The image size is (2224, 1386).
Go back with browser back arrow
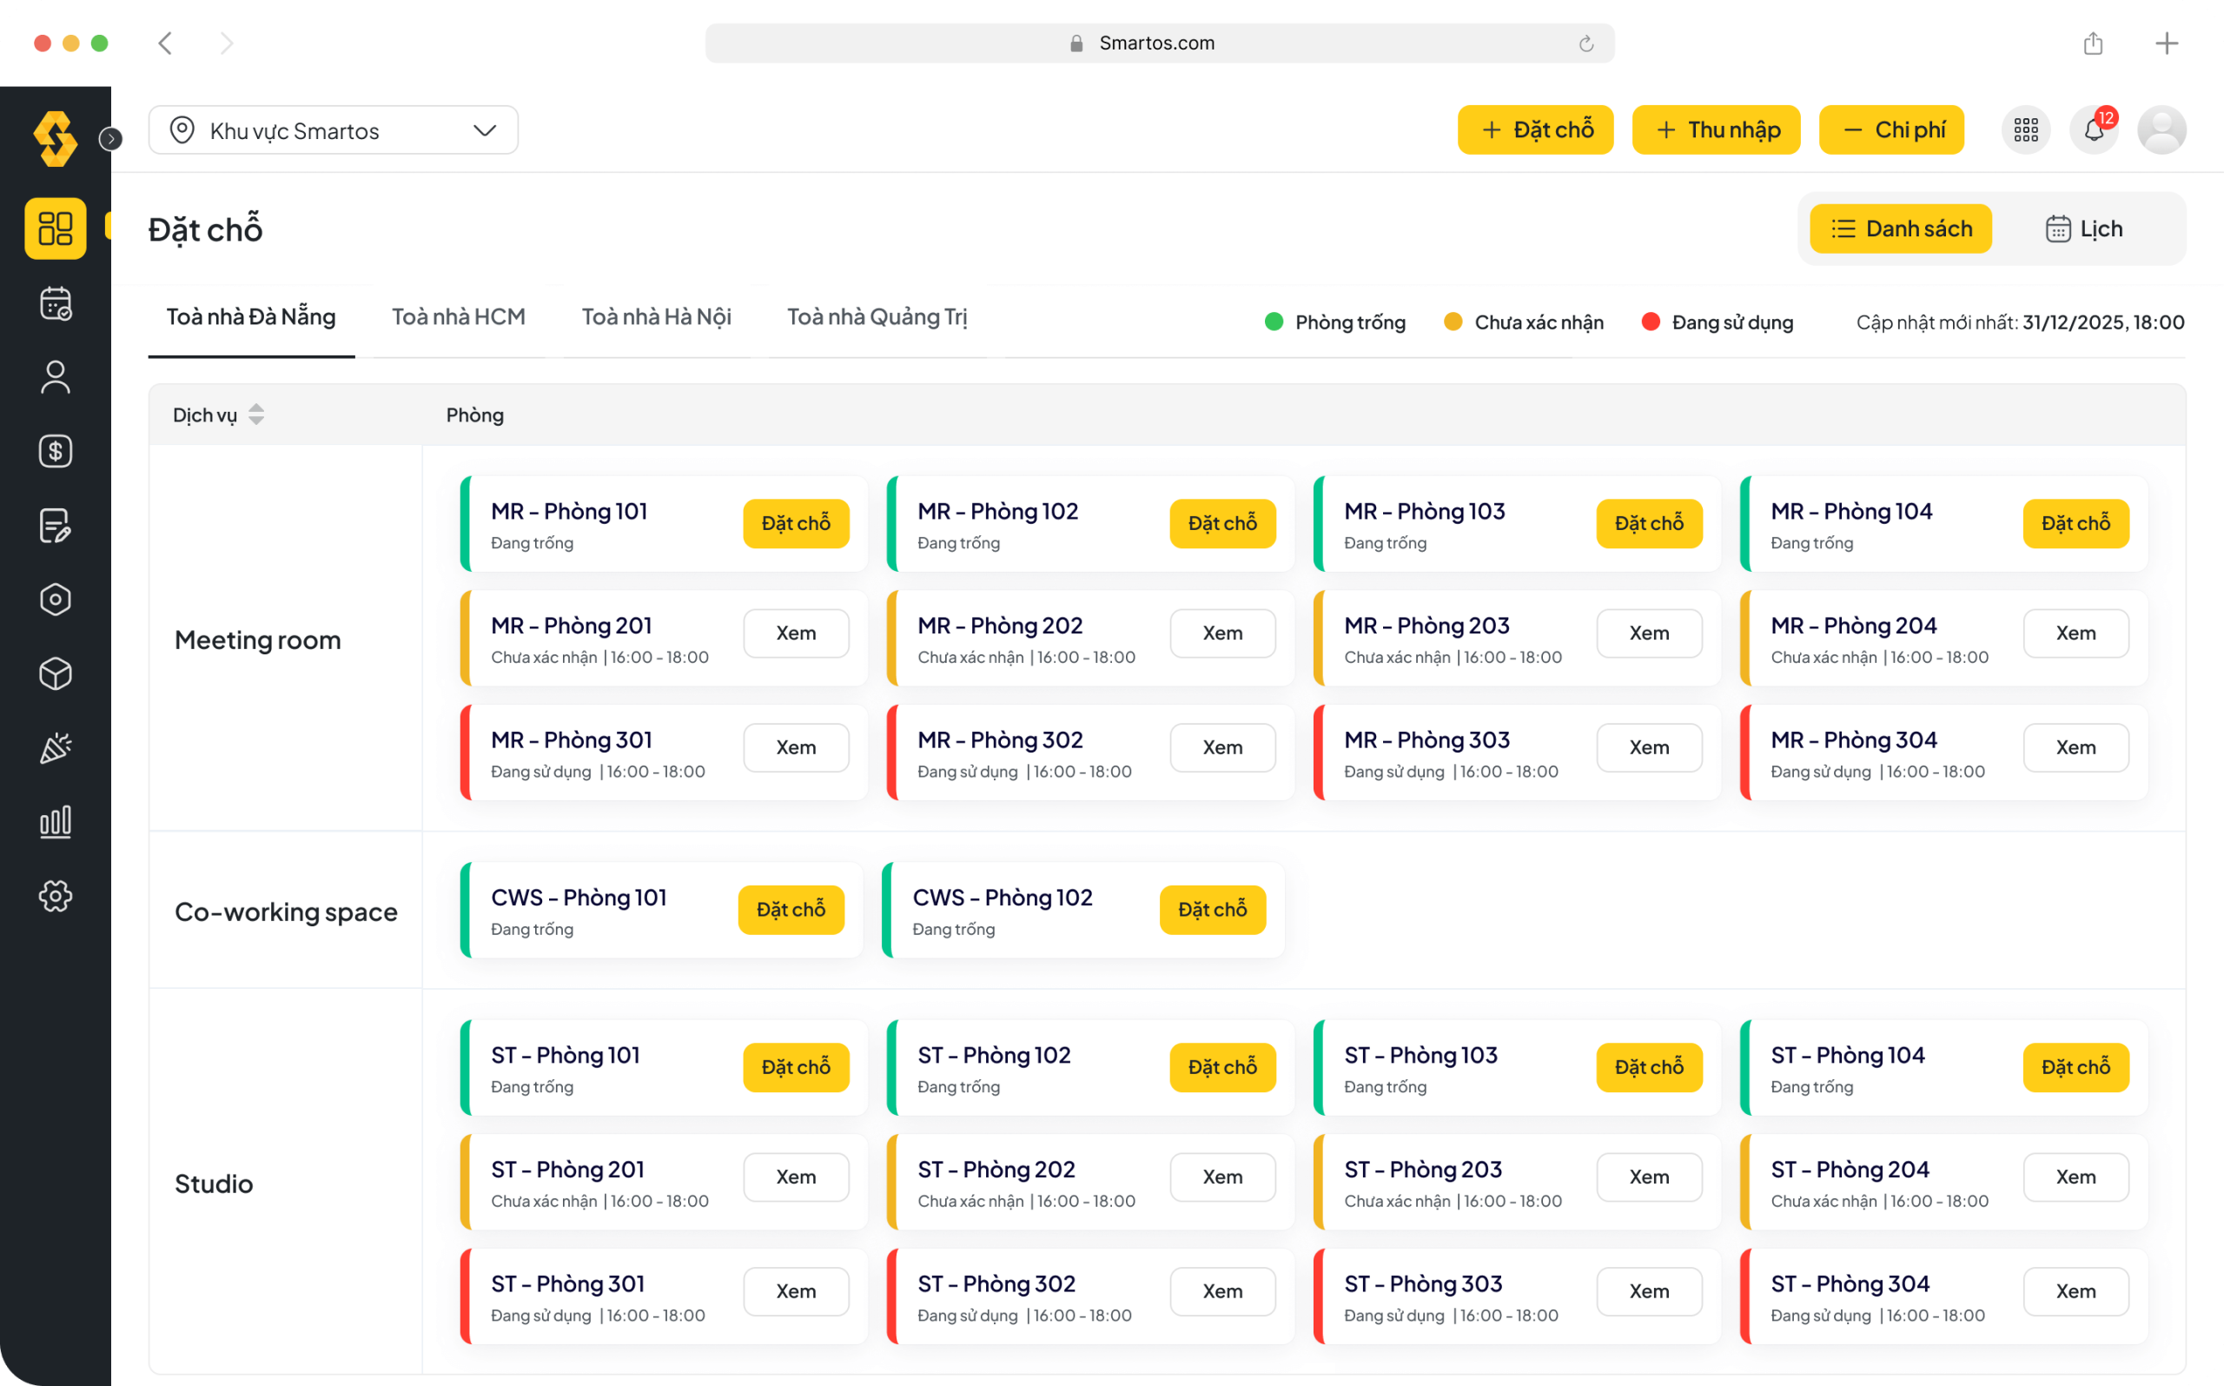pos(166,43)
